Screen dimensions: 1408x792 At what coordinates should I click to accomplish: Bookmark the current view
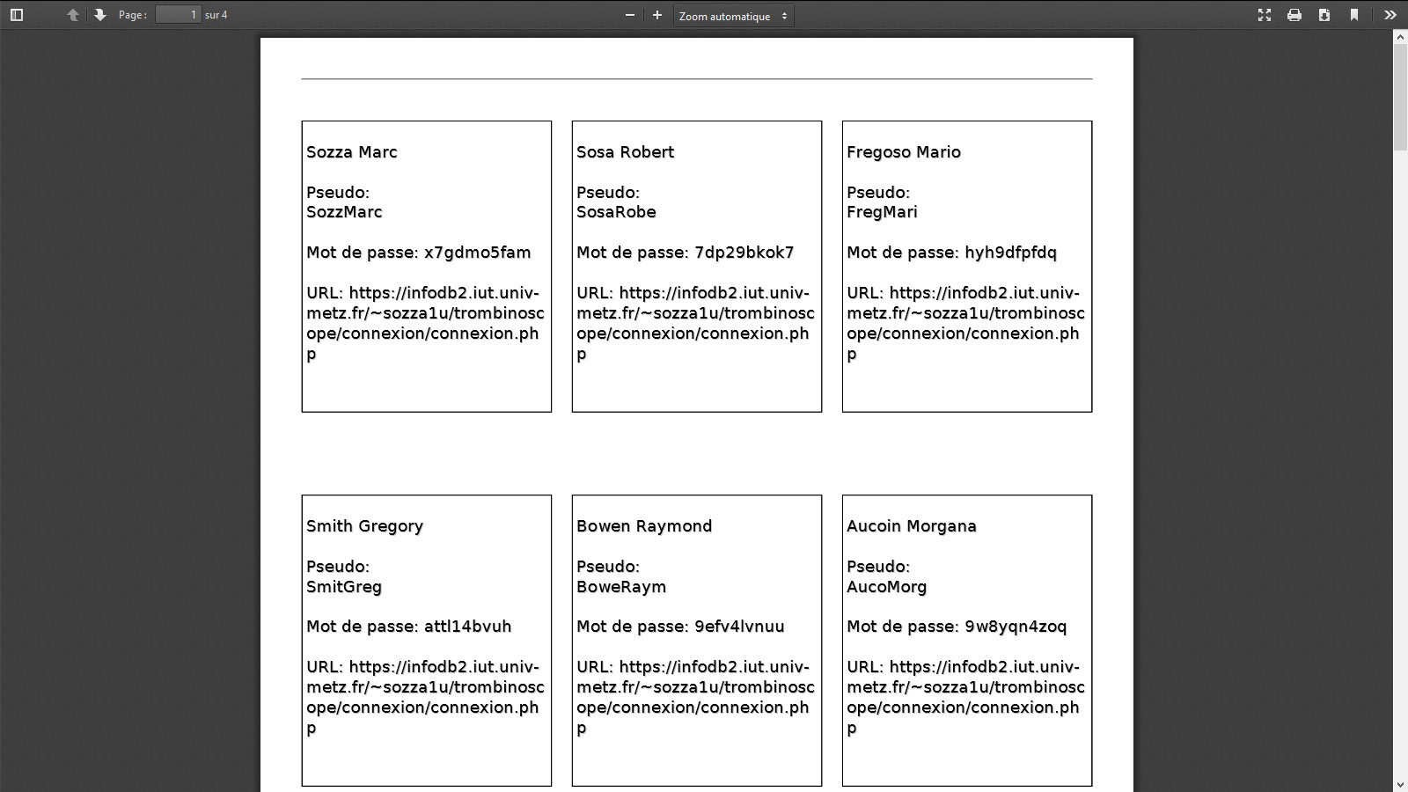tap(1354, 15)
